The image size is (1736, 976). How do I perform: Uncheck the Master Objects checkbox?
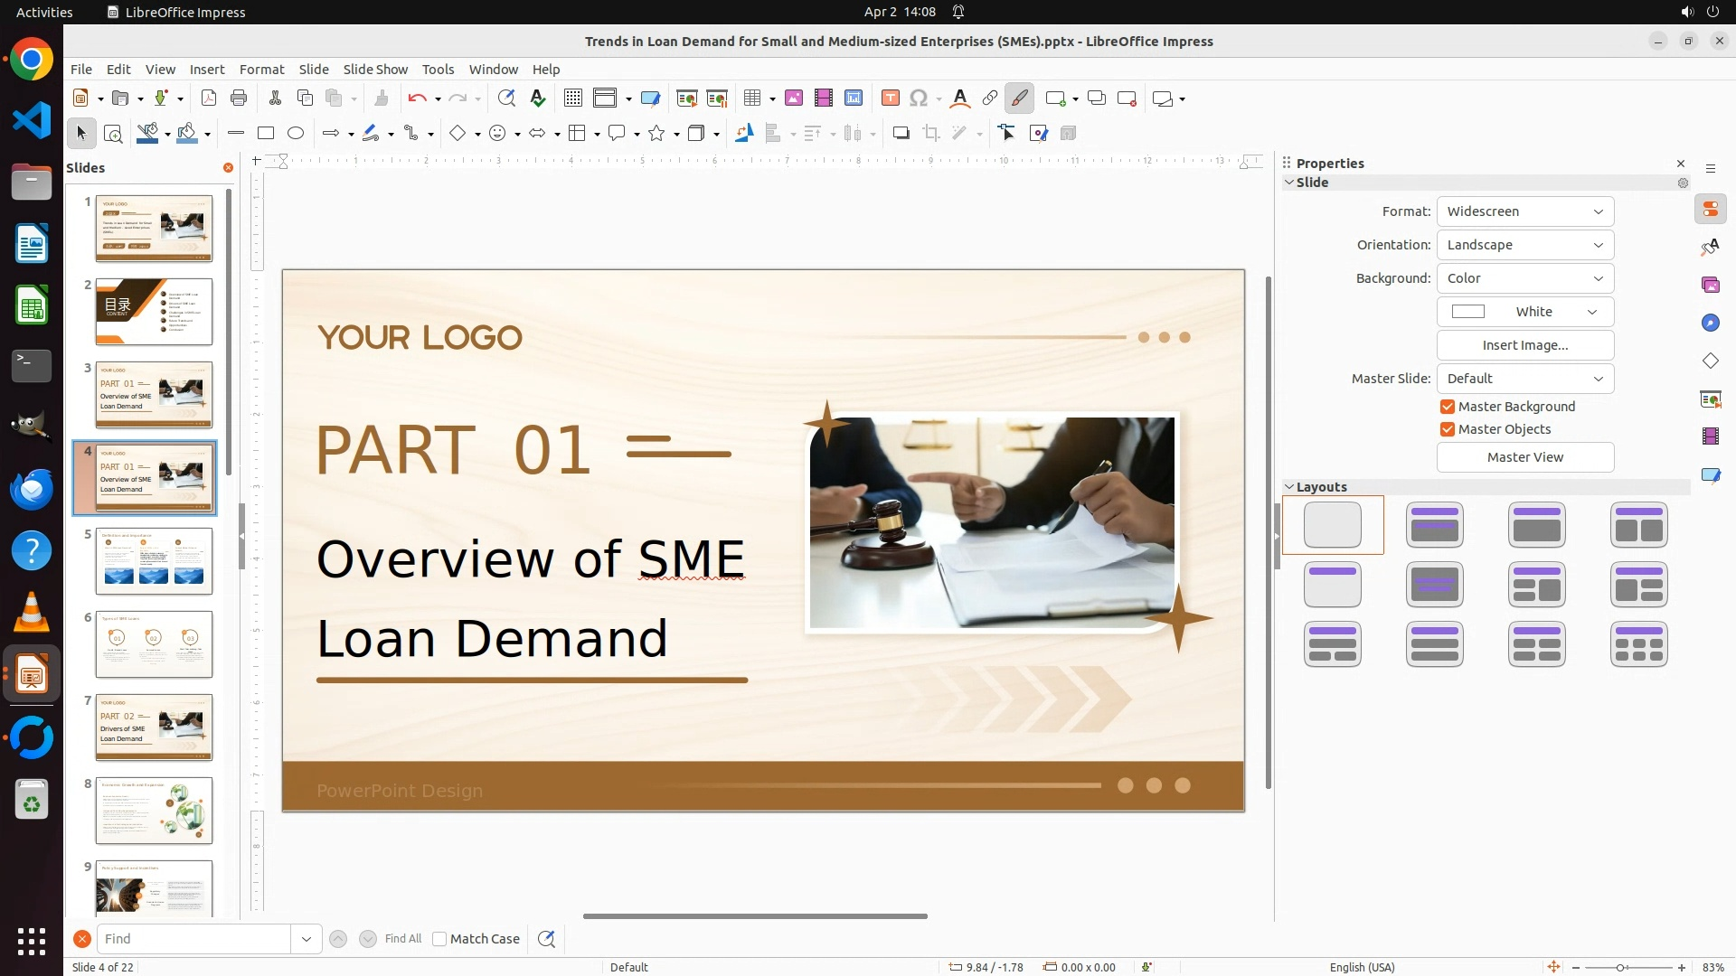[x=1448, y=429]
